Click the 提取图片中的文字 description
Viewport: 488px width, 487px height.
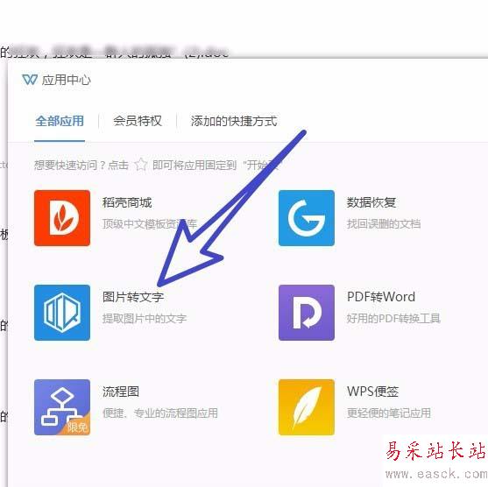point(145,318)
